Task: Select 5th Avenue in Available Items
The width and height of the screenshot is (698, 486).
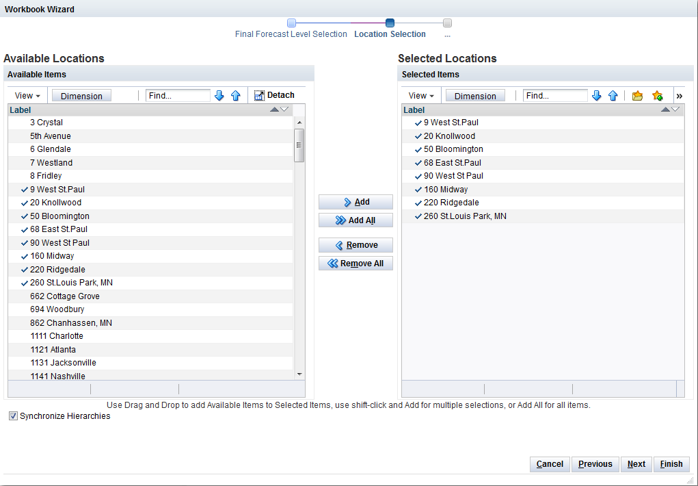Action: click(150, 136)
